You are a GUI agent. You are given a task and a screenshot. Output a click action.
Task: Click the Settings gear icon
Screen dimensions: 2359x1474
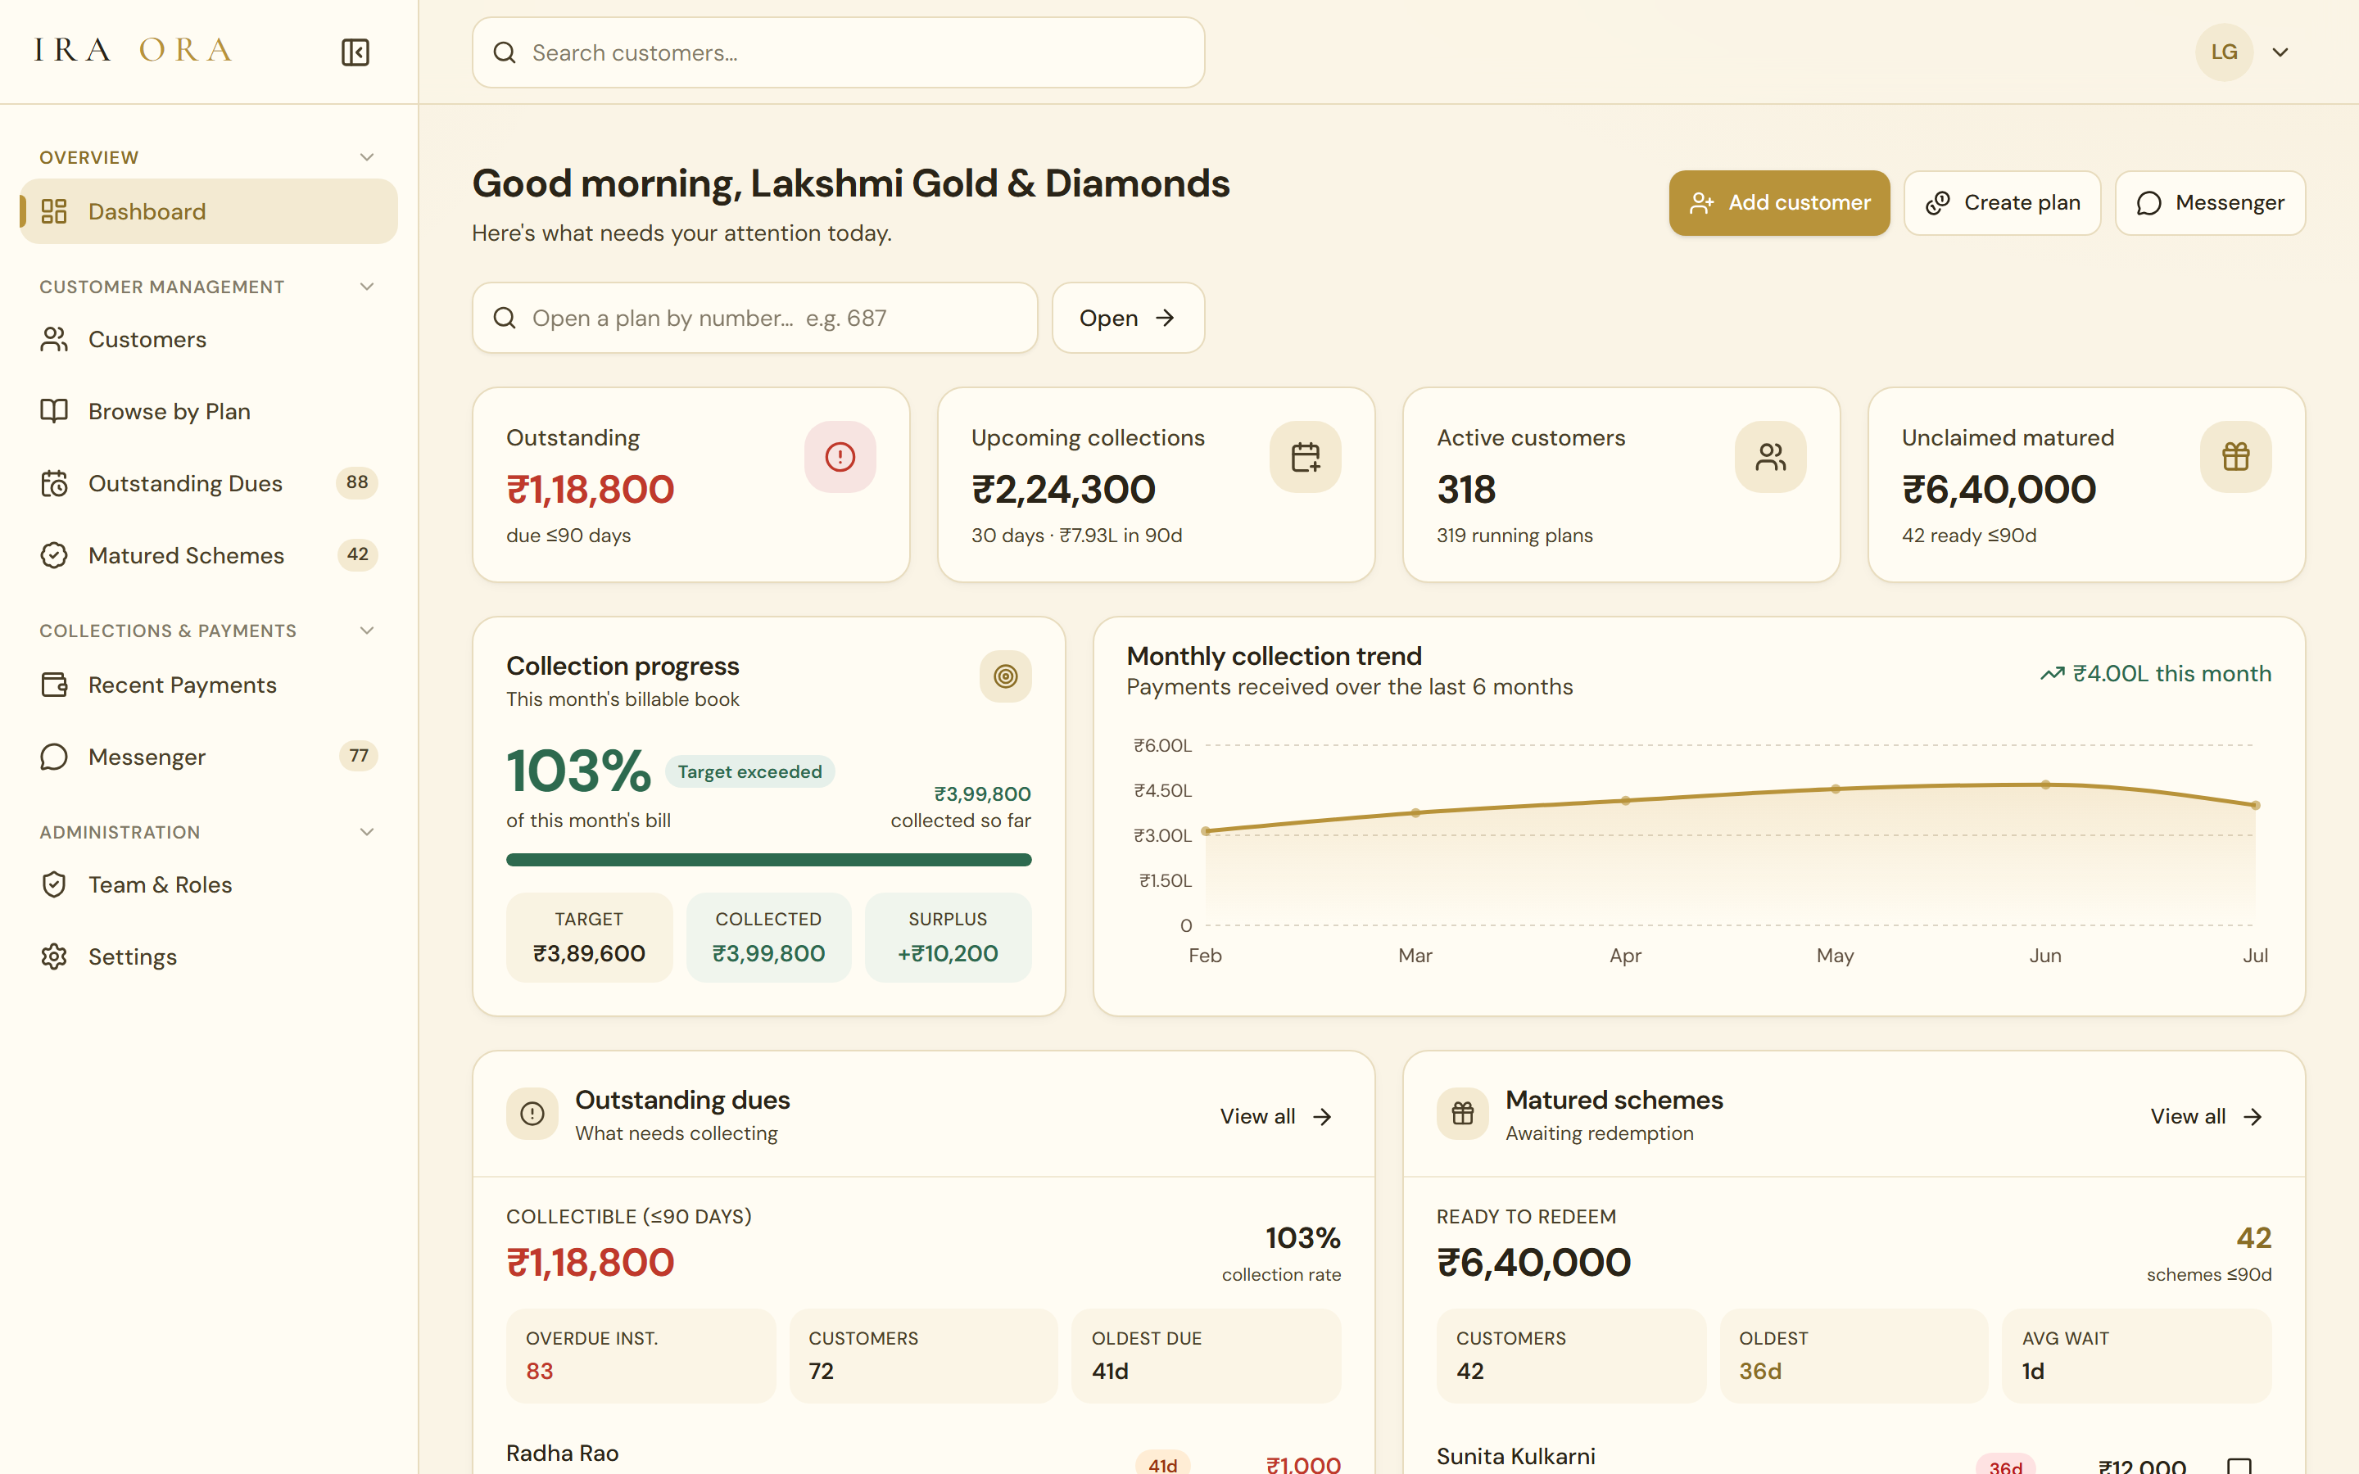pyautogui.click(x=53, y=956)
